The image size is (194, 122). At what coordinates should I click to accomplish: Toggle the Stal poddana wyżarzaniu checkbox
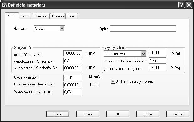pos(113,82)
